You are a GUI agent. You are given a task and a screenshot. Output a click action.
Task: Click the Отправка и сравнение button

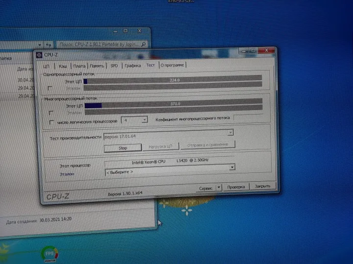click(x=207, y=144)
